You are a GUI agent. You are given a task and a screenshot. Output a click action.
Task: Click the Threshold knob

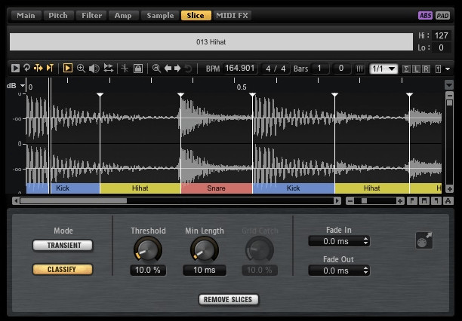point(148,249)
